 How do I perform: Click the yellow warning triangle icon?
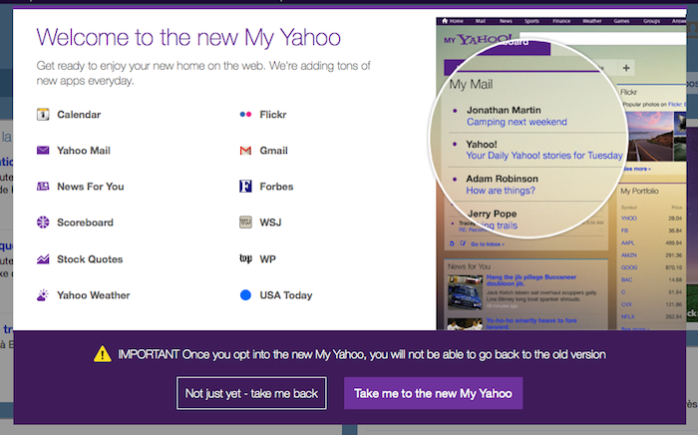coord(103,354)
